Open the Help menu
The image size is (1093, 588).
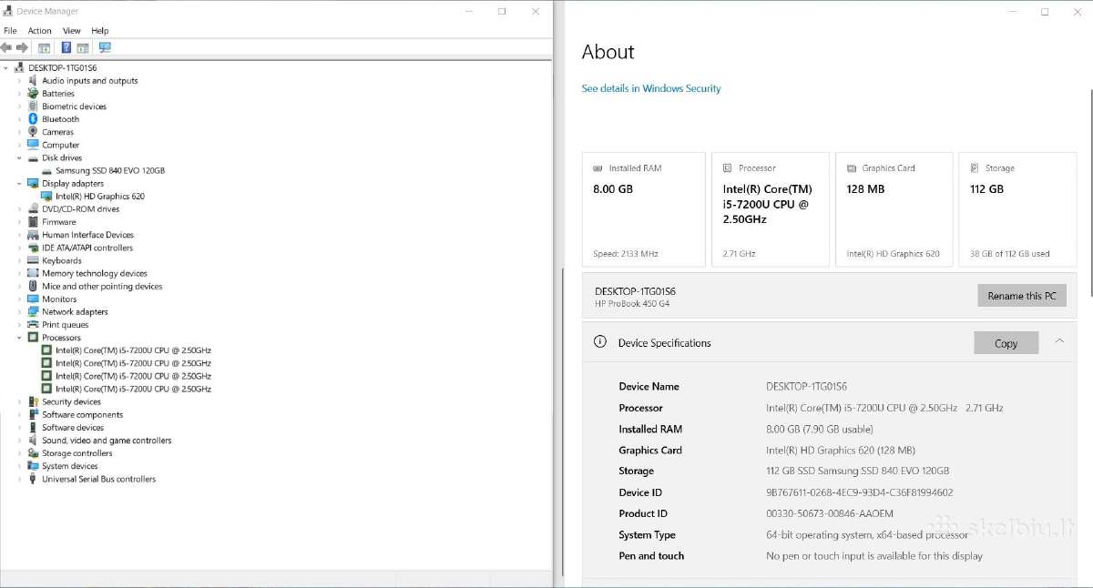[100, 31]
